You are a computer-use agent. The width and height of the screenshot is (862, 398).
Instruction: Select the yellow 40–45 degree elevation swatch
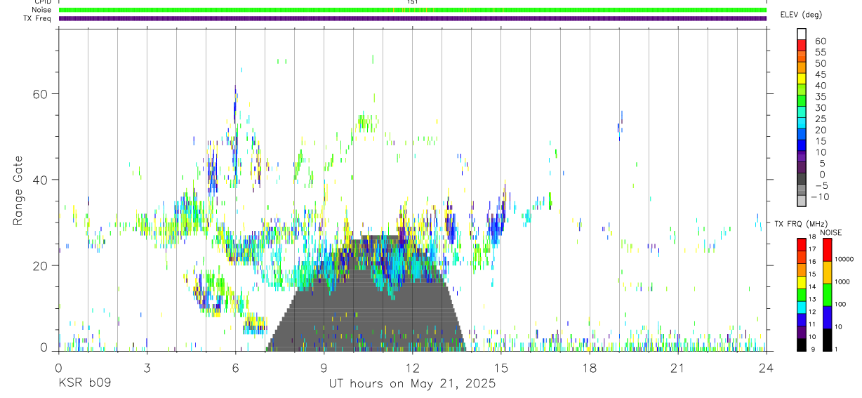point(802,79)
